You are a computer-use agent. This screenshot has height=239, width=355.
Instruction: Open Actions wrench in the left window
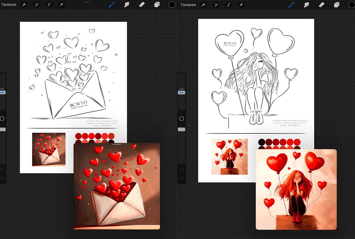24,5
